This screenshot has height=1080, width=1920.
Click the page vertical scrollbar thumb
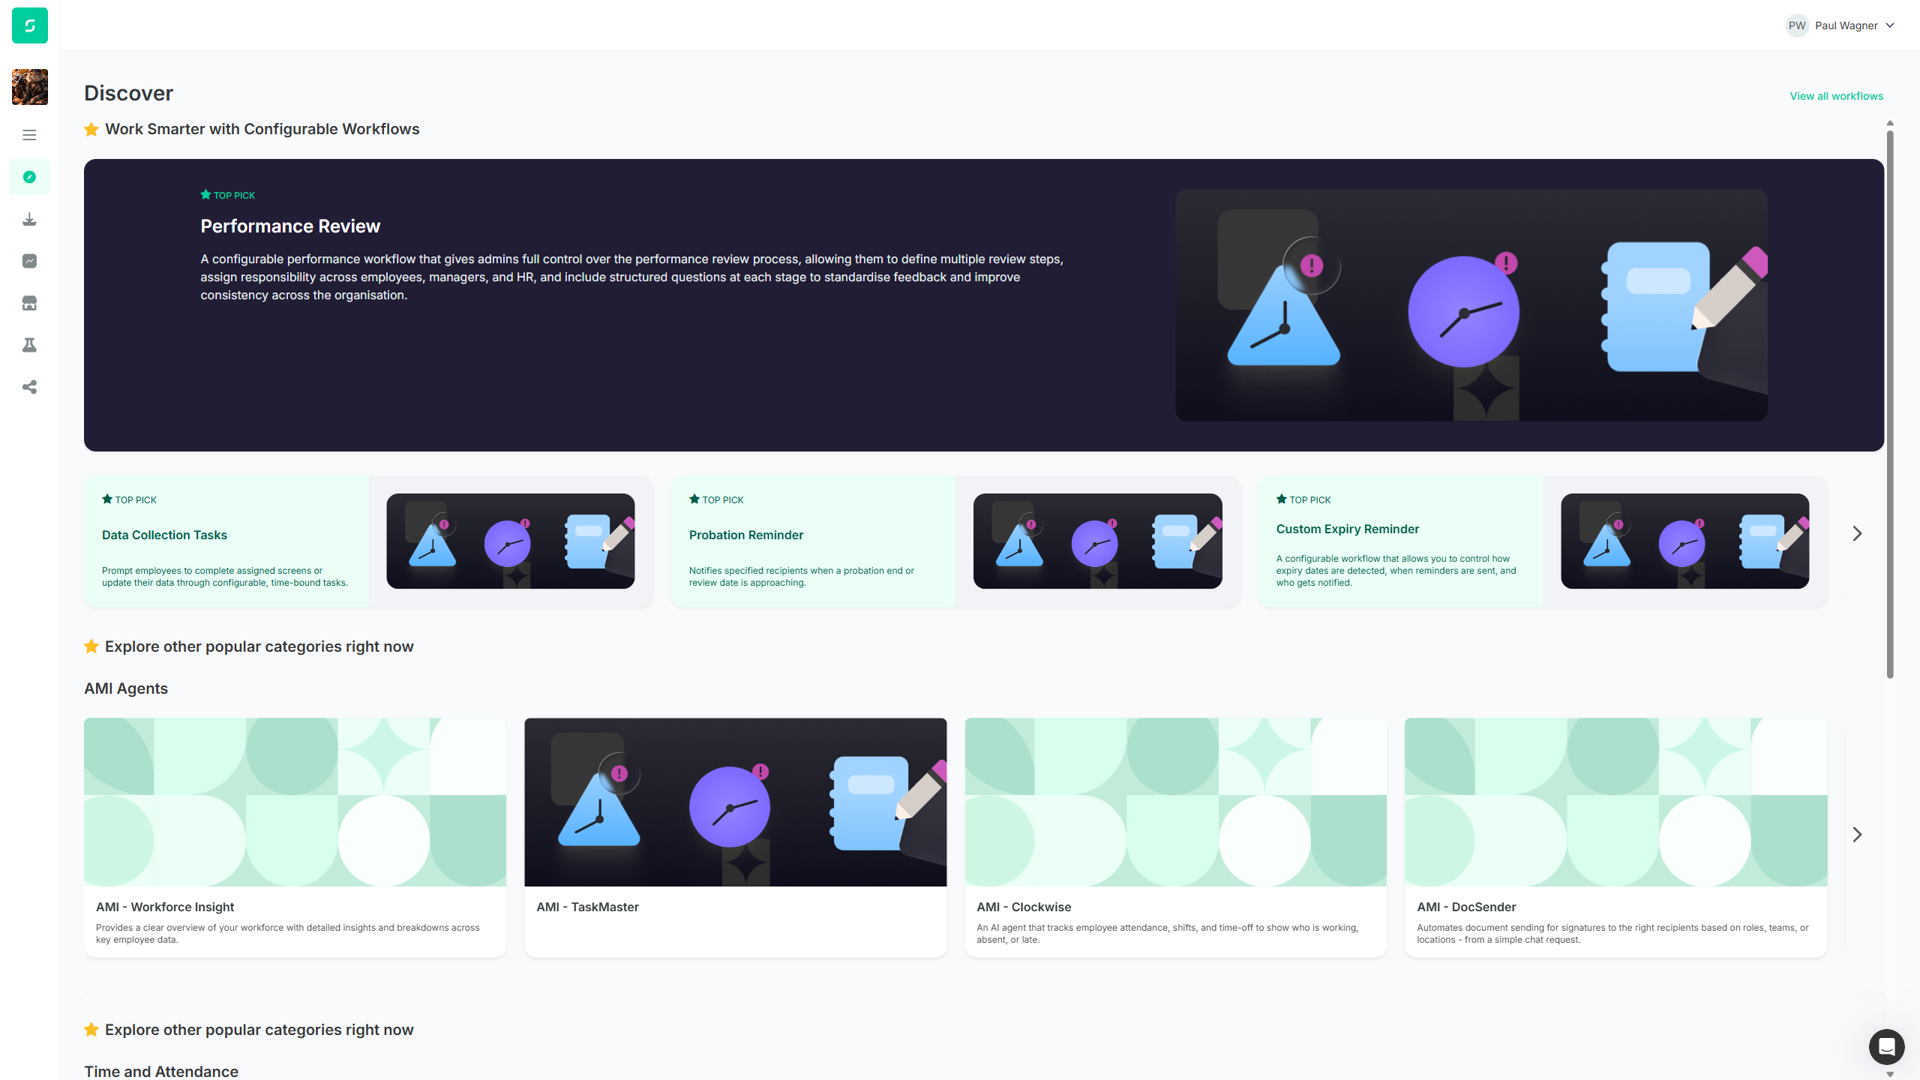point(1890,404)
